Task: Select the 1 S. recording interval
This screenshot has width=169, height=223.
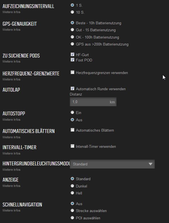Action: pyautogui.click(x=72, y=5)
